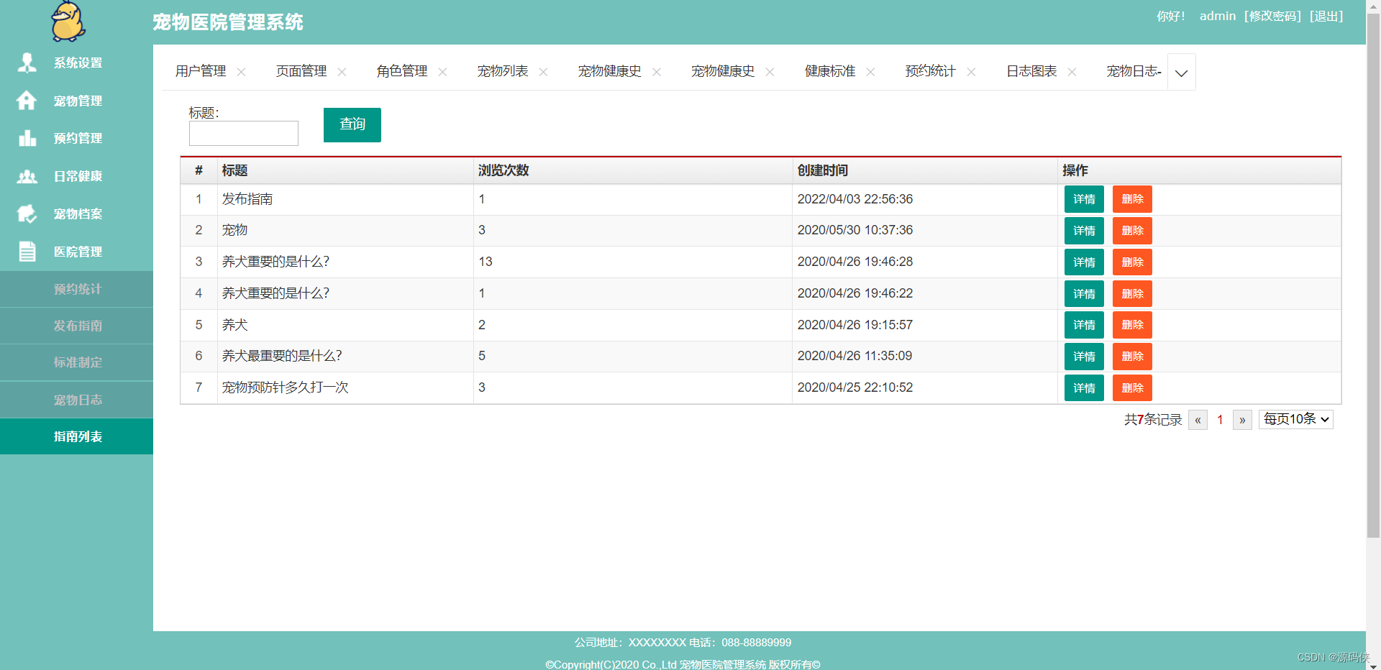1381x670 pixels.
Task: Go to next page with » button
Action: pos(1242,420)
